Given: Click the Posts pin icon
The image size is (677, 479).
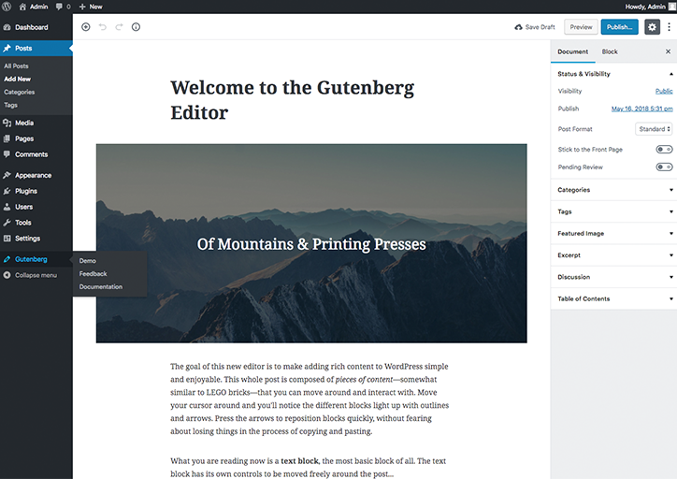Looking at the screenshot, I should pos(7,48).
